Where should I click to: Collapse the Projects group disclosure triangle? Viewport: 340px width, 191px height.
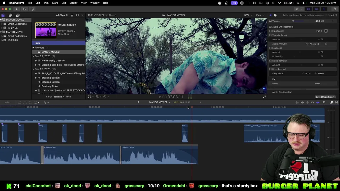click(33, 48)
